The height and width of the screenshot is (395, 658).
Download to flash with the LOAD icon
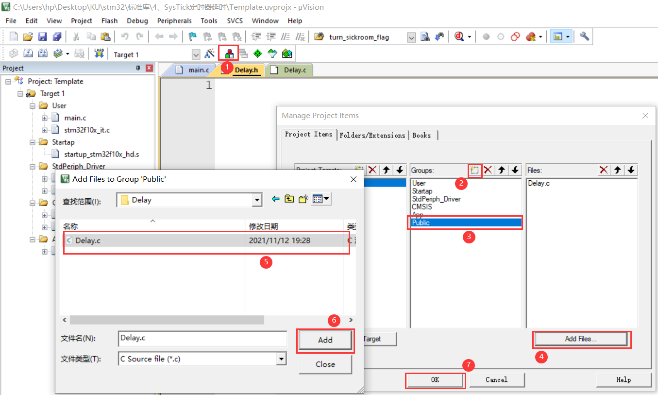[99, 54]
